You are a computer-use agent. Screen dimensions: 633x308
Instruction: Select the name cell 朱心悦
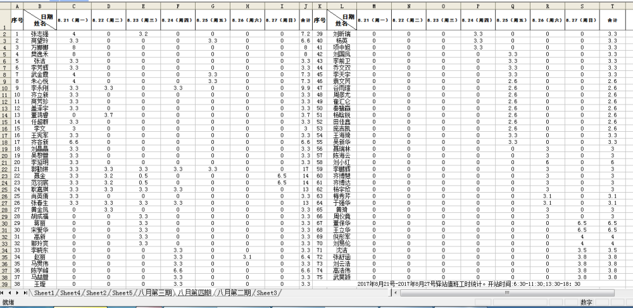click(x=40, y=81)
